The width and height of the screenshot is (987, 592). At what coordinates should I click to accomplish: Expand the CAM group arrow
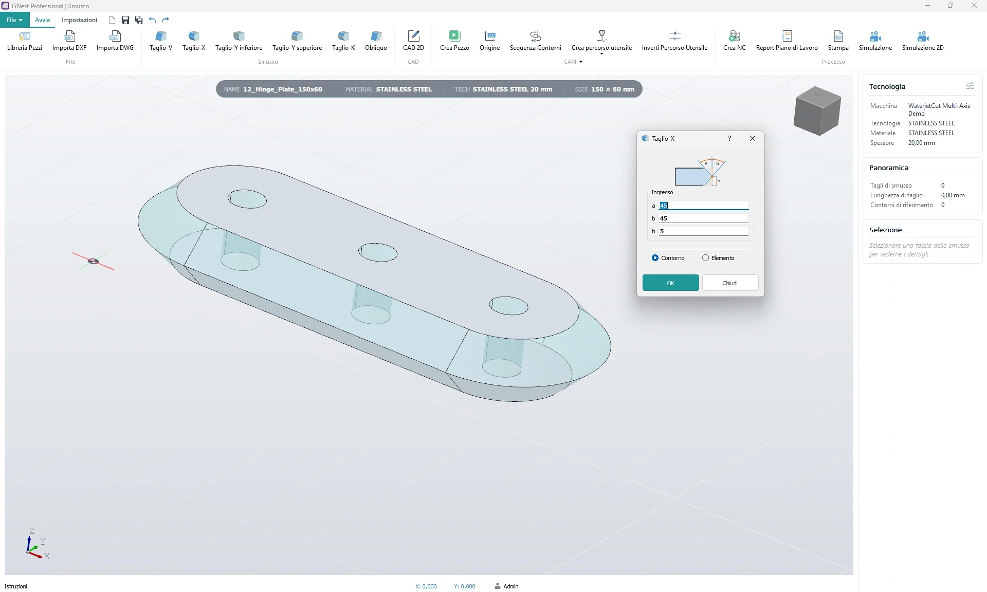[x=581, y=62]
